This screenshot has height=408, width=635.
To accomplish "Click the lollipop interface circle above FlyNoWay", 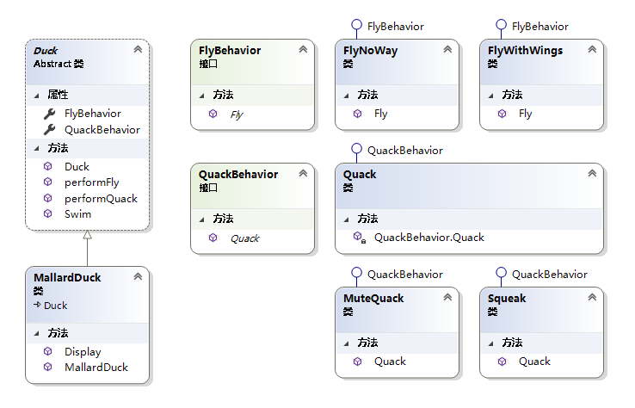I will (x=355, y=26).
